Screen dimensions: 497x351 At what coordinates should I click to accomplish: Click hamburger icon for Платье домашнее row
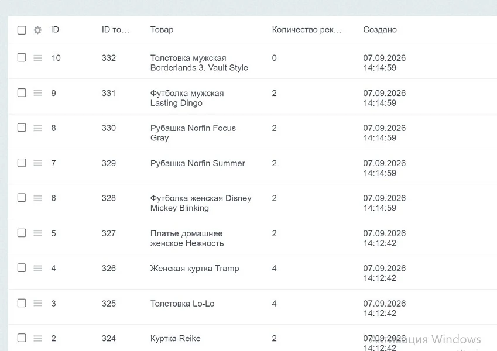[37, 233]
